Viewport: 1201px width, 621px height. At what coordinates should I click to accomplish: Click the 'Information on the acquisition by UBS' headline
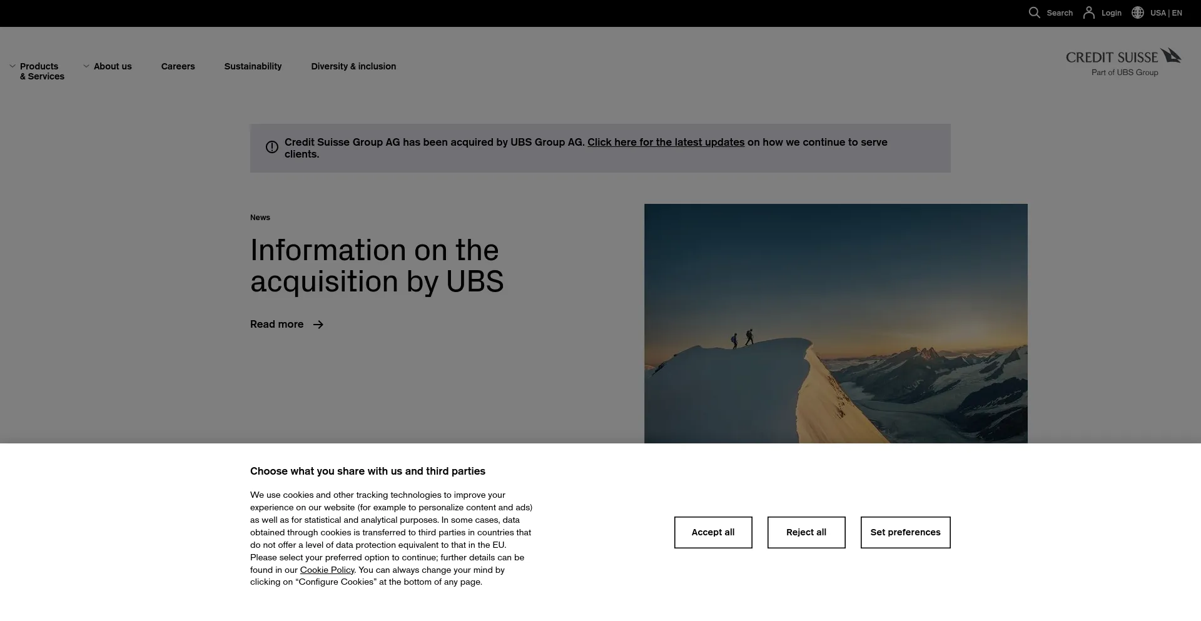coord(377,266)
